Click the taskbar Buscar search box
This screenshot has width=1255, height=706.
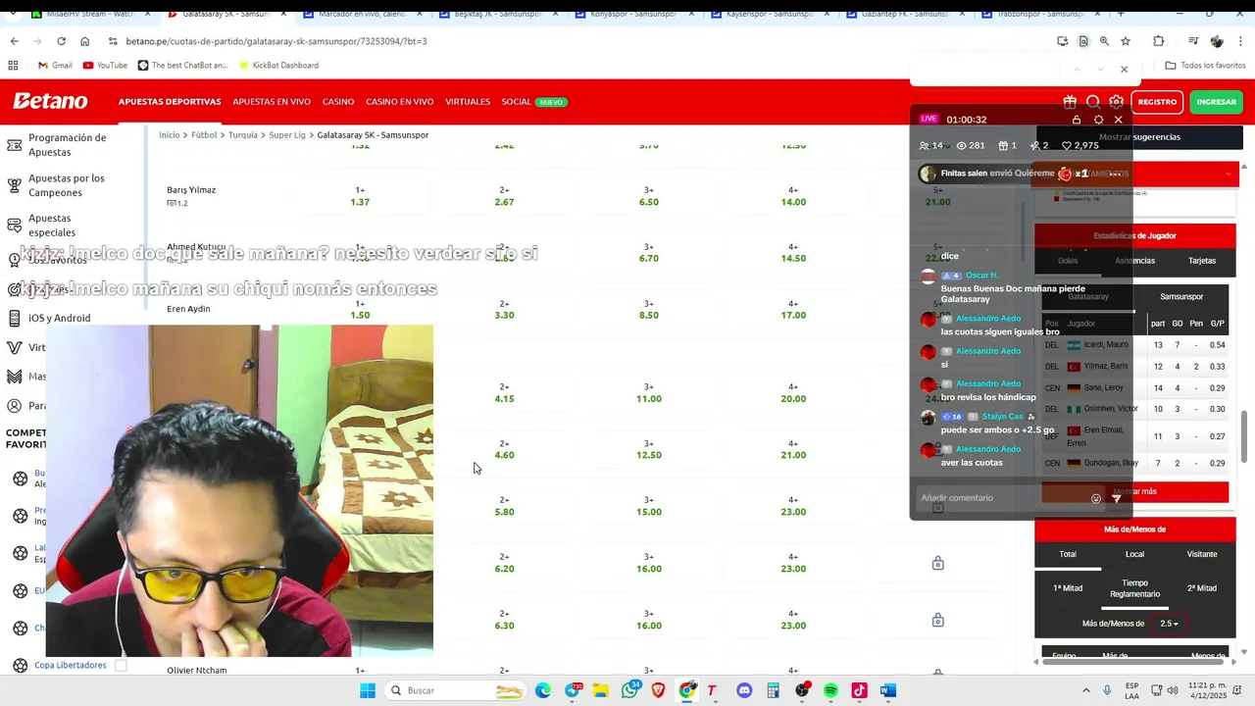point(456,690)
